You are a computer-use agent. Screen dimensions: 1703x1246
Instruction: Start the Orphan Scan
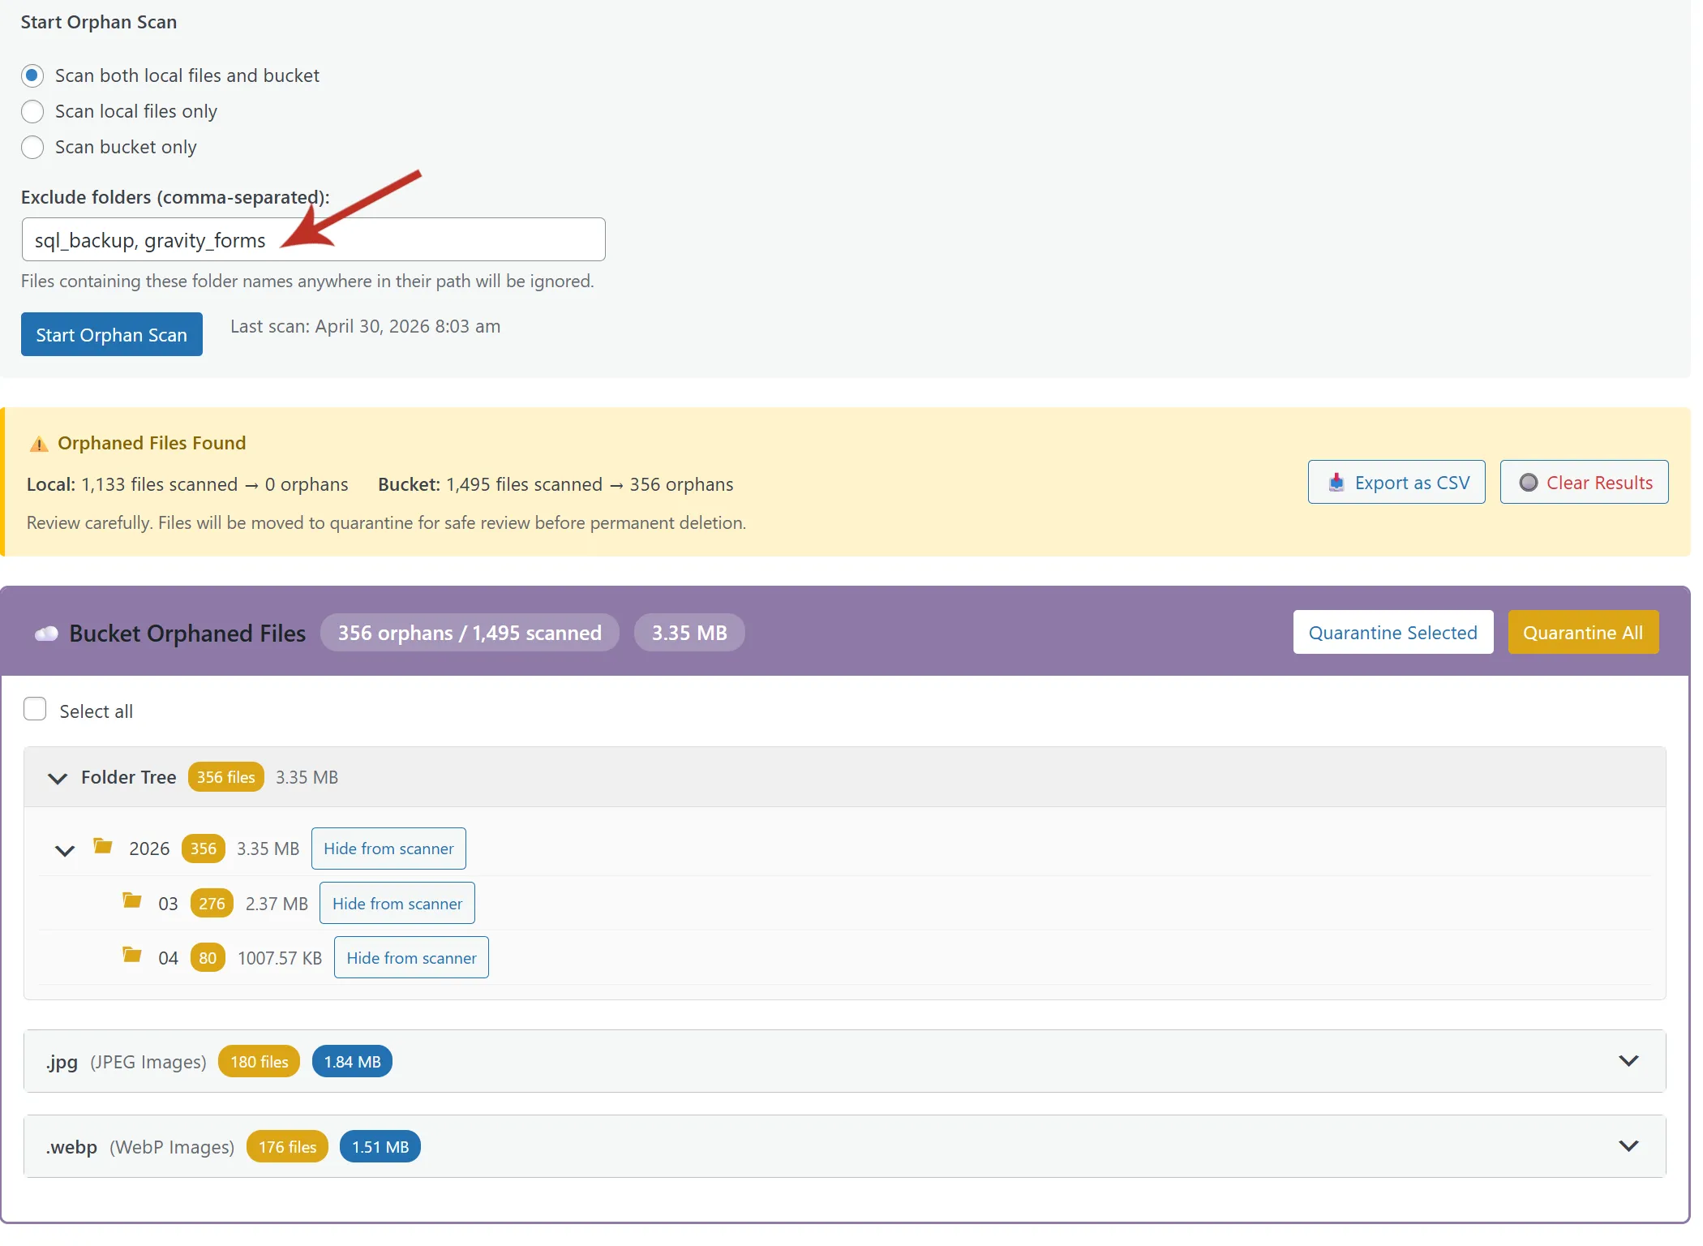click(x=112, y=335)
